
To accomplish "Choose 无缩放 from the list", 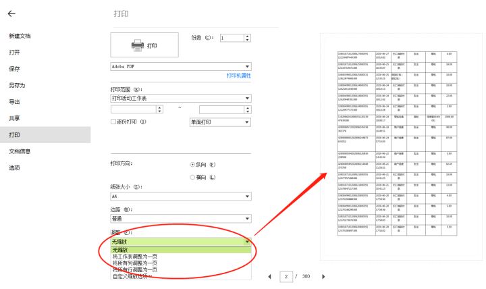I will click(181, 250).
